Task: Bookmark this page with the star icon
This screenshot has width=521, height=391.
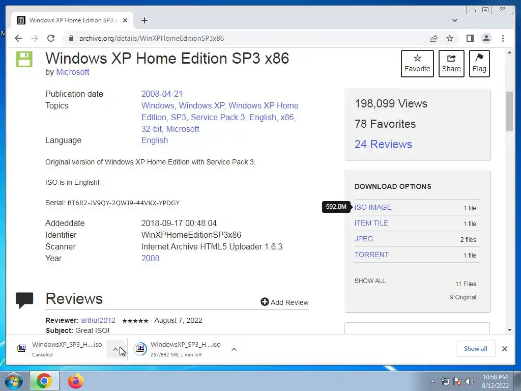Action: coord(450,38)
